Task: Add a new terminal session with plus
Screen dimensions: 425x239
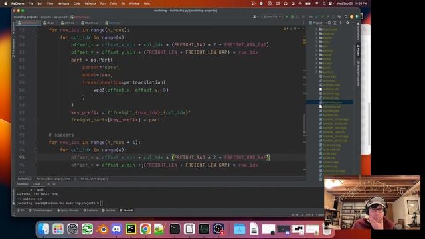Action: pos(48,184)
